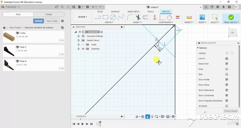Hide Sketches folder with eye icon
The image size is (241, 128).
pyautogui.click(x=83, y=49)
